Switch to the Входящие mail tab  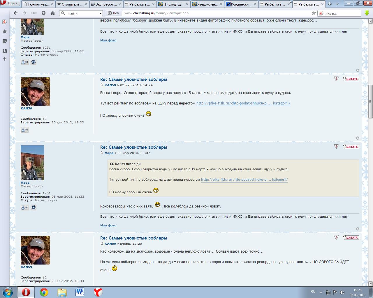click(x=173, y=4)
